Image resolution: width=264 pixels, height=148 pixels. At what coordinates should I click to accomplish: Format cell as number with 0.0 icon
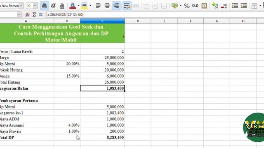pos(195,6)
